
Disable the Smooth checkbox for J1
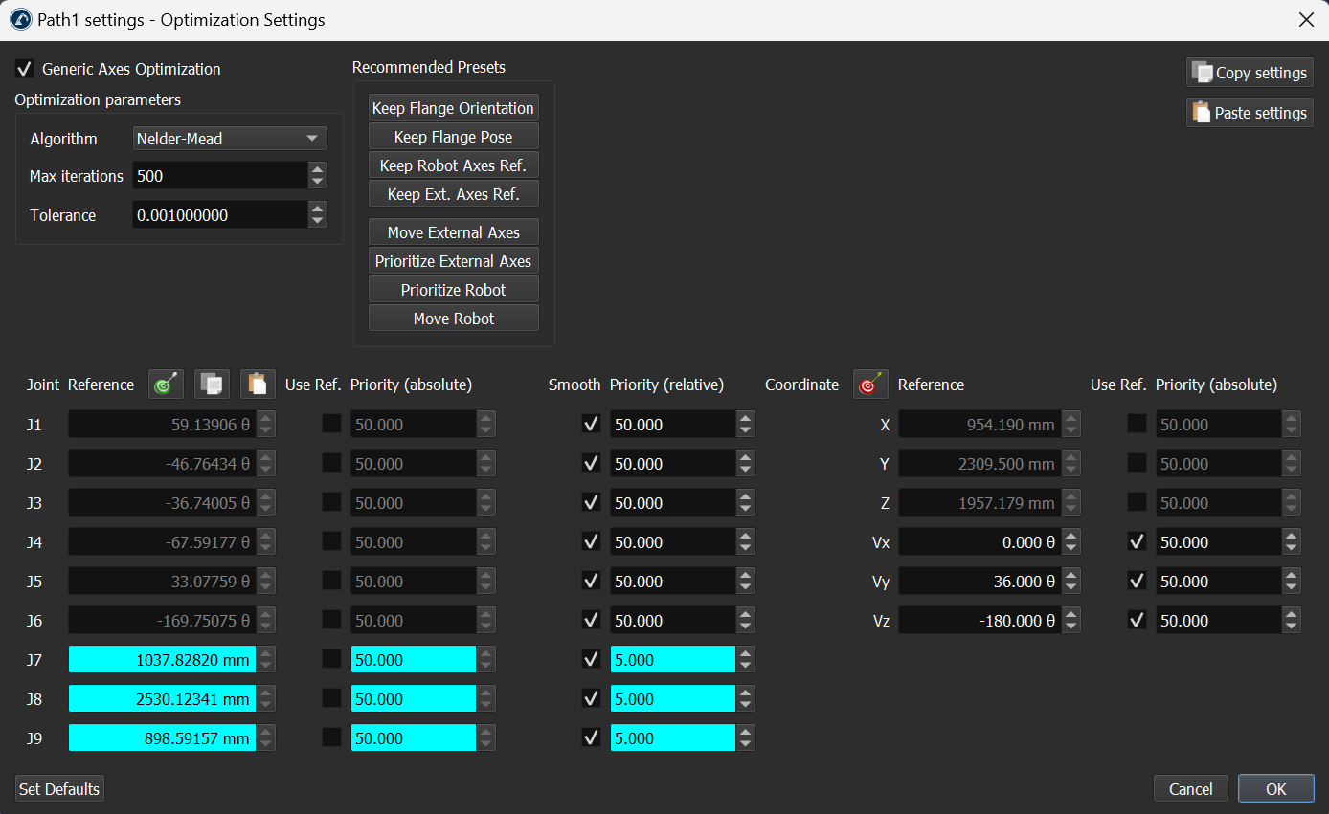point(591,424)
